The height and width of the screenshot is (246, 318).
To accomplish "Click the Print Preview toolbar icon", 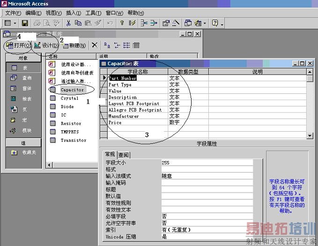I will pyautogui.click(x=47, y=23).
